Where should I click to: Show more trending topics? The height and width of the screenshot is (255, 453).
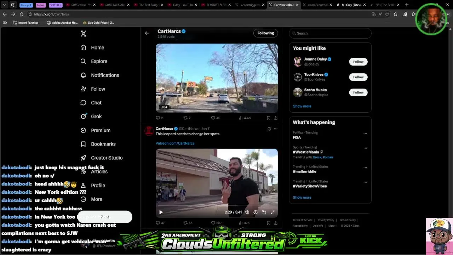click(302, 198)
